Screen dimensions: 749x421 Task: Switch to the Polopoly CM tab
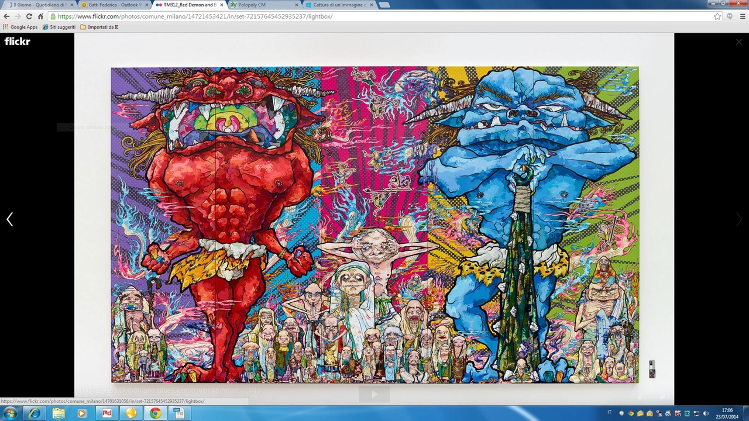click(263, 5)
